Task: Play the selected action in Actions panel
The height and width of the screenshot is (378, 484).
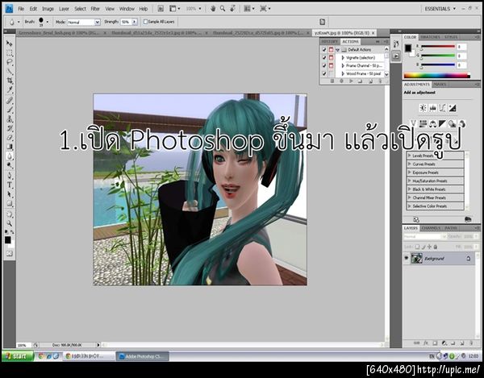Action: tap(351, 81)
